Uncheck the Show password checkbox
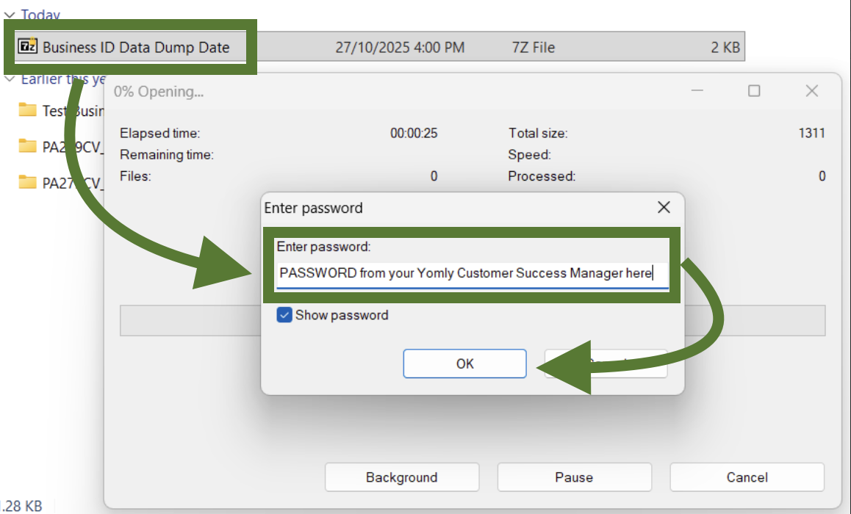The height and width of the screenshot is (514, 851). (284, 315)
